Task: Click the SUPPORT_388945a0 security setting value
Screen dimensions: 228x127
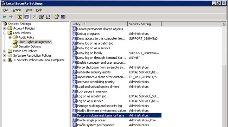Action: coord(143,38)
